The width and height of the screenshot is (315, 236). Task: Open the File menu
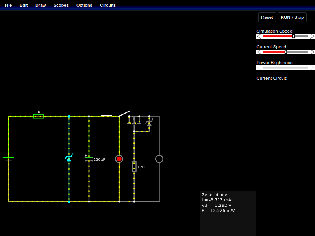(x=8, y=5)
